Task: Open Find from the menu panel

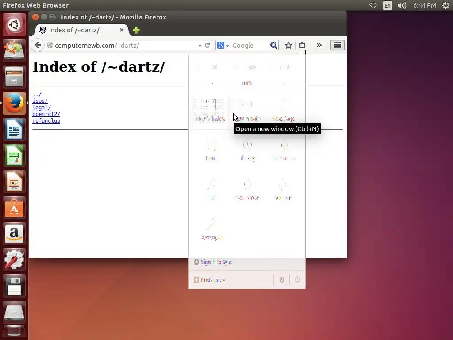Action: click(x=211, y=190)
